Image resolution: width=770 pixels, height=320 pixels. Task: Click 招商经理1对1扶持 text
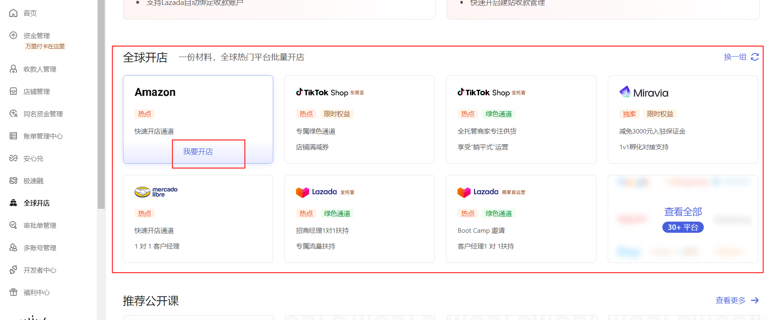point(322,231)
